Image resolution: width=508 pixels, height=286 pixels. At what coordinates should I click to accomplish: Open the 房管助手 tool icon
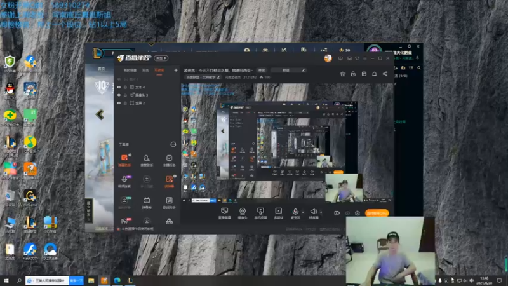coord(147,160)
